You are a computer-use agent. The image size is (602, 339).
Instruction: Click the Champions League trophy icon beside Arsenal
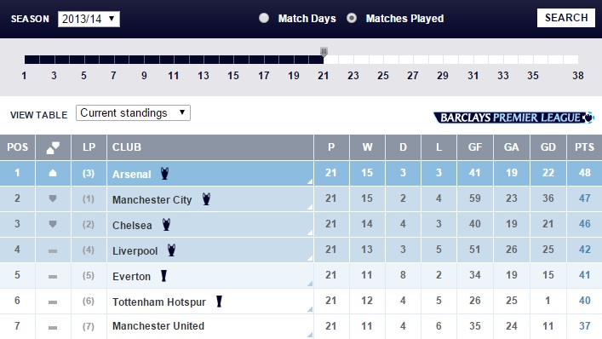tap(164, 174)
